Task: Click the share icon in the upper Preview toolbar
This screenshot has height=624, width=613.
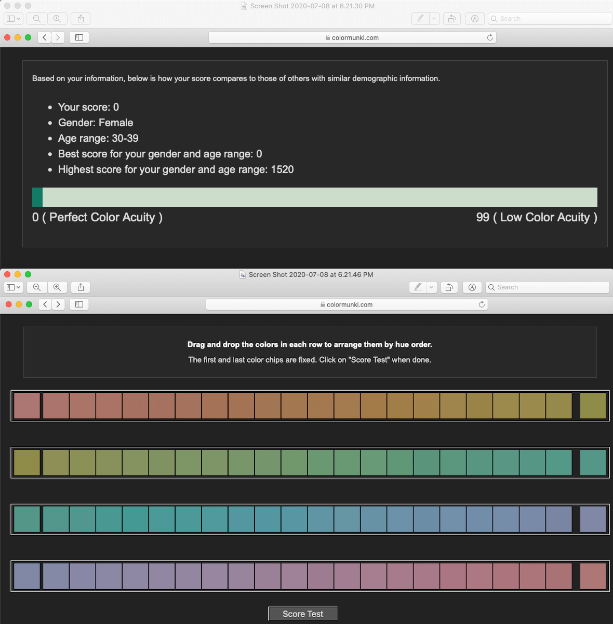Action: [81, 19]
